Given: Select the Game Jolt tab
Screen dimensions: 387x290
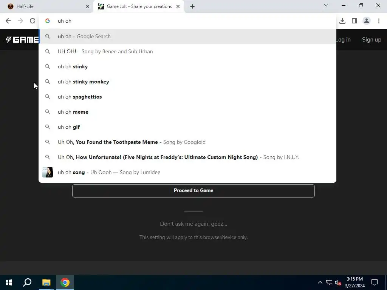Looking at the screenshot, I should click(x=138, y=6).
